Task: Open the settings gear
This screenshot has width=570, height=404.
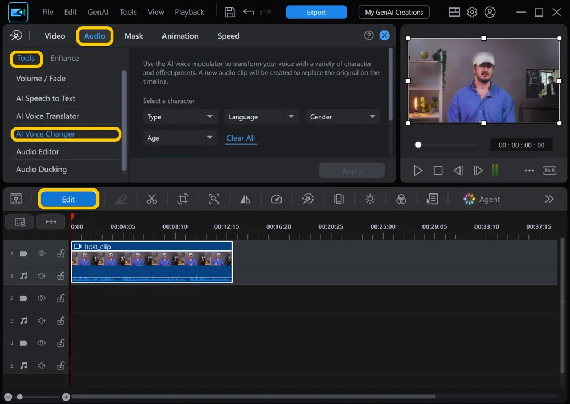Action: tap(472, 13)
